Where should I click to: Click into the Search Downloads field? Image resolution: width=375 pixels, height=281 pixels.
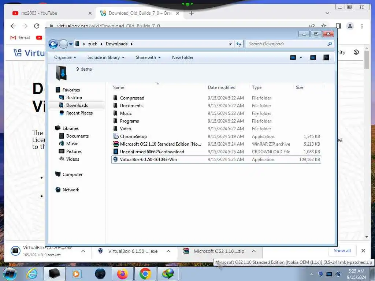click(290, 44)
